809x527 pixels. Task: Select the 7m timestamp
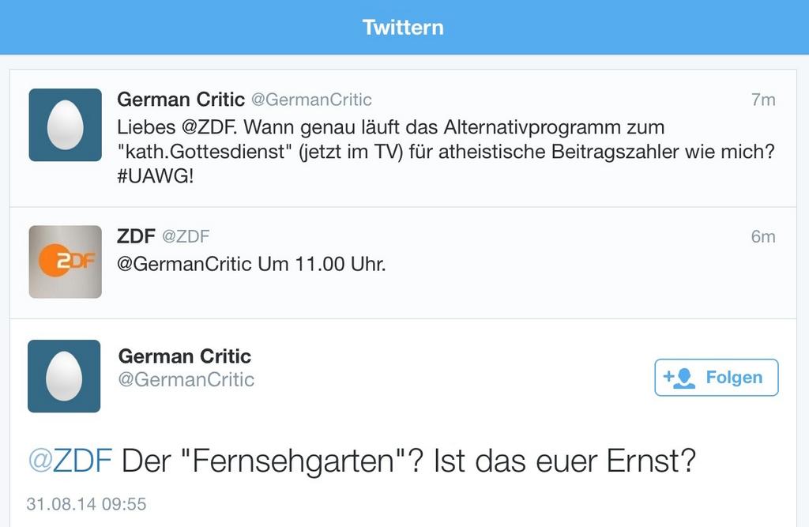pos(762,100)
